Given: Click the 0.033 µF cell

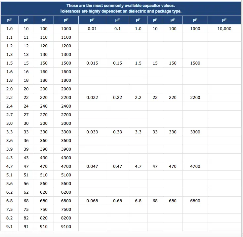Looking at the screenshot, I should coord(92,132).
